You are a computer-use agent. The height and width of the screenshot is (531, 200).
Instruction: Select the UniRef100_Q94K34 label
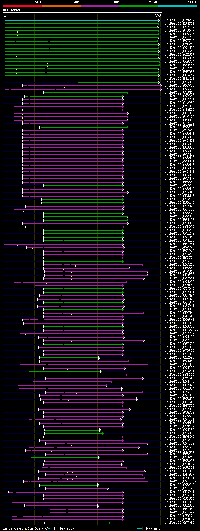[x=179, y=447]
